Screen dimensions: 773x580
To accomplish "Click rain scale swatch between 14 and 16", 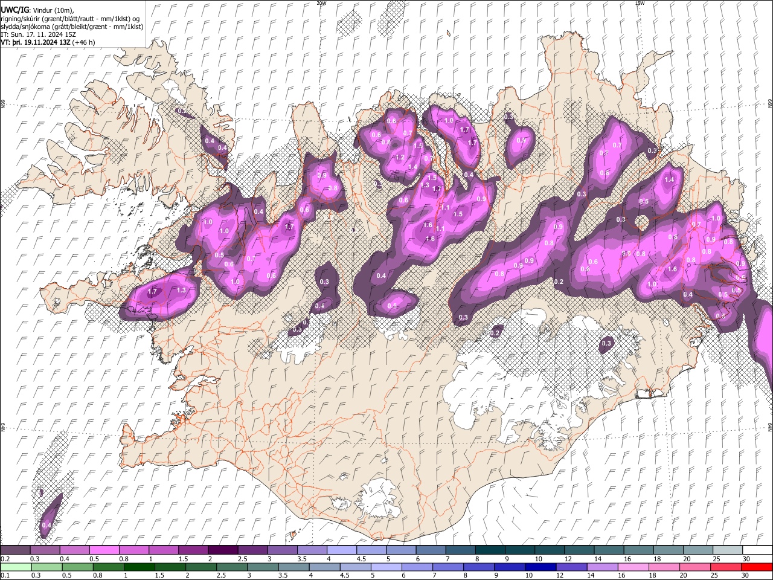I will tap(603, 567).
